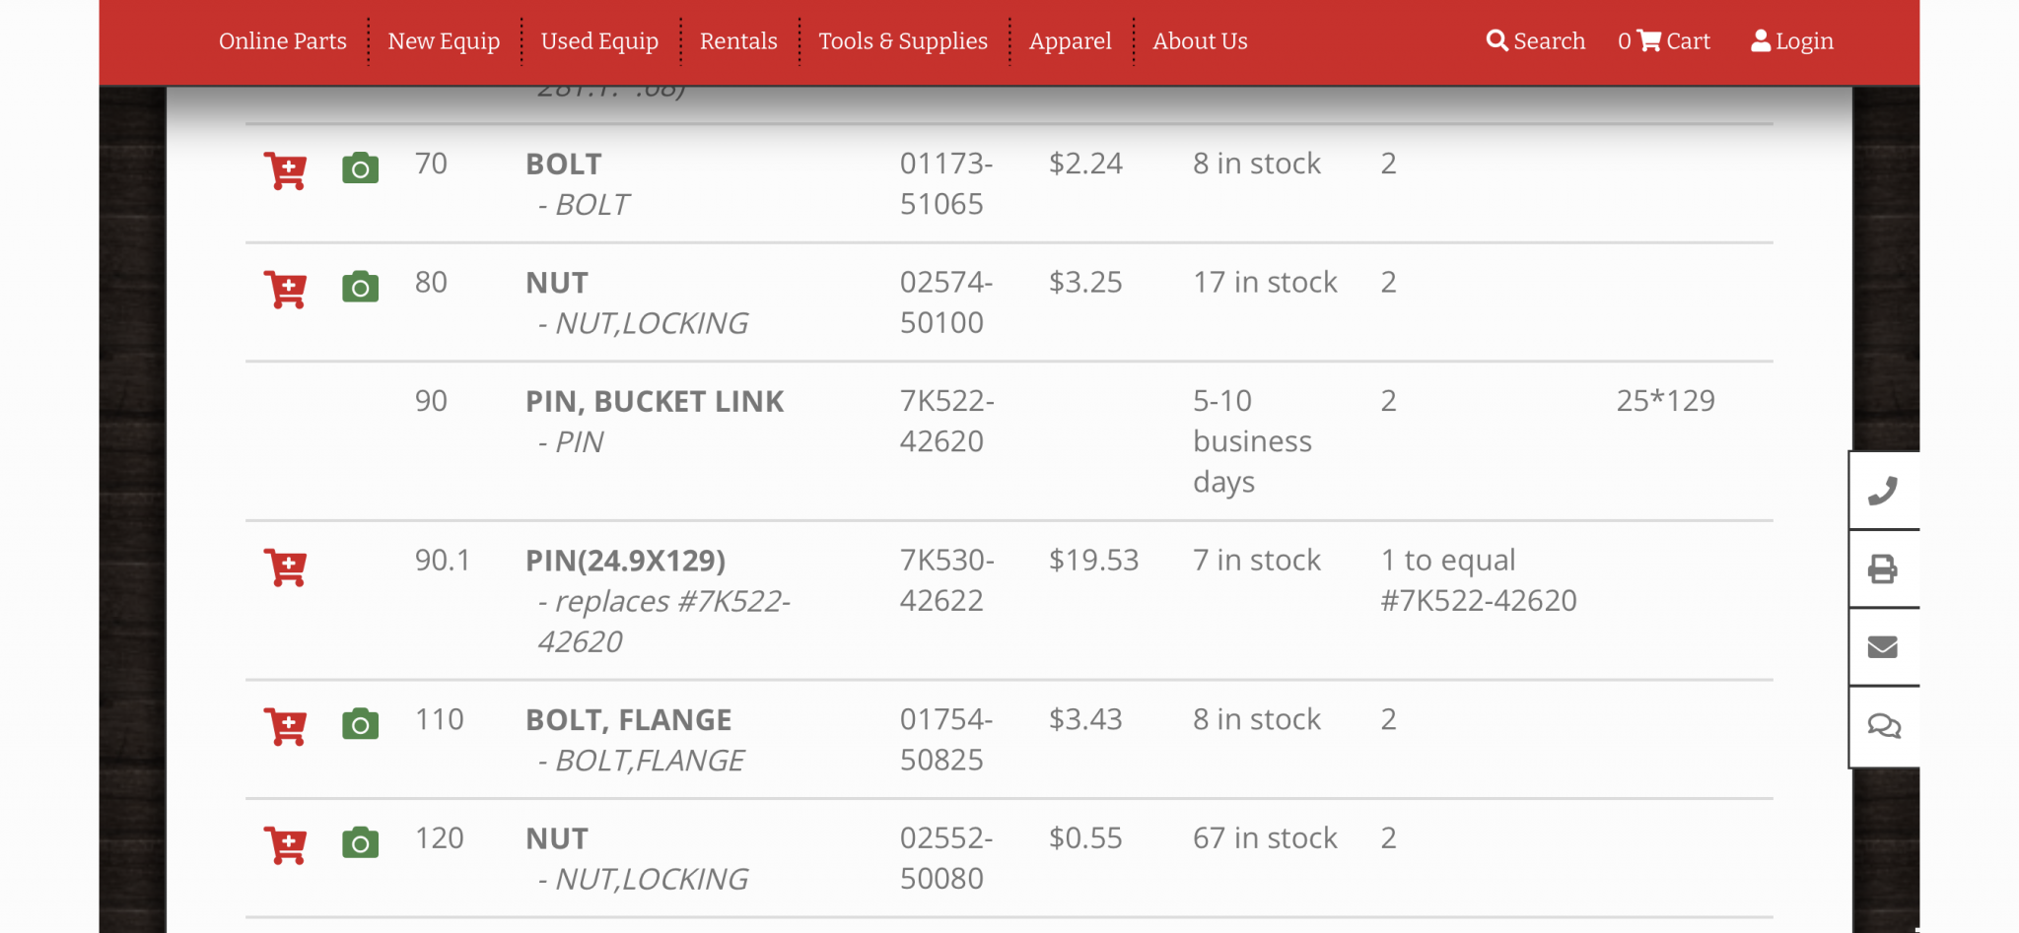
Task: Open the shopping Cart
Action: pyautogui.click(x=1664, y=41)
